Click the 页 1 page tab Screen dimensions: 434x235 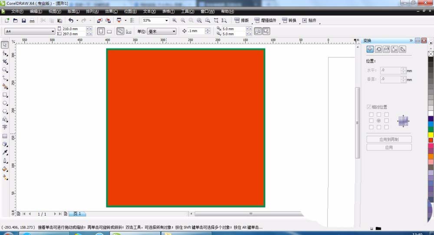(x=77, y=214)
